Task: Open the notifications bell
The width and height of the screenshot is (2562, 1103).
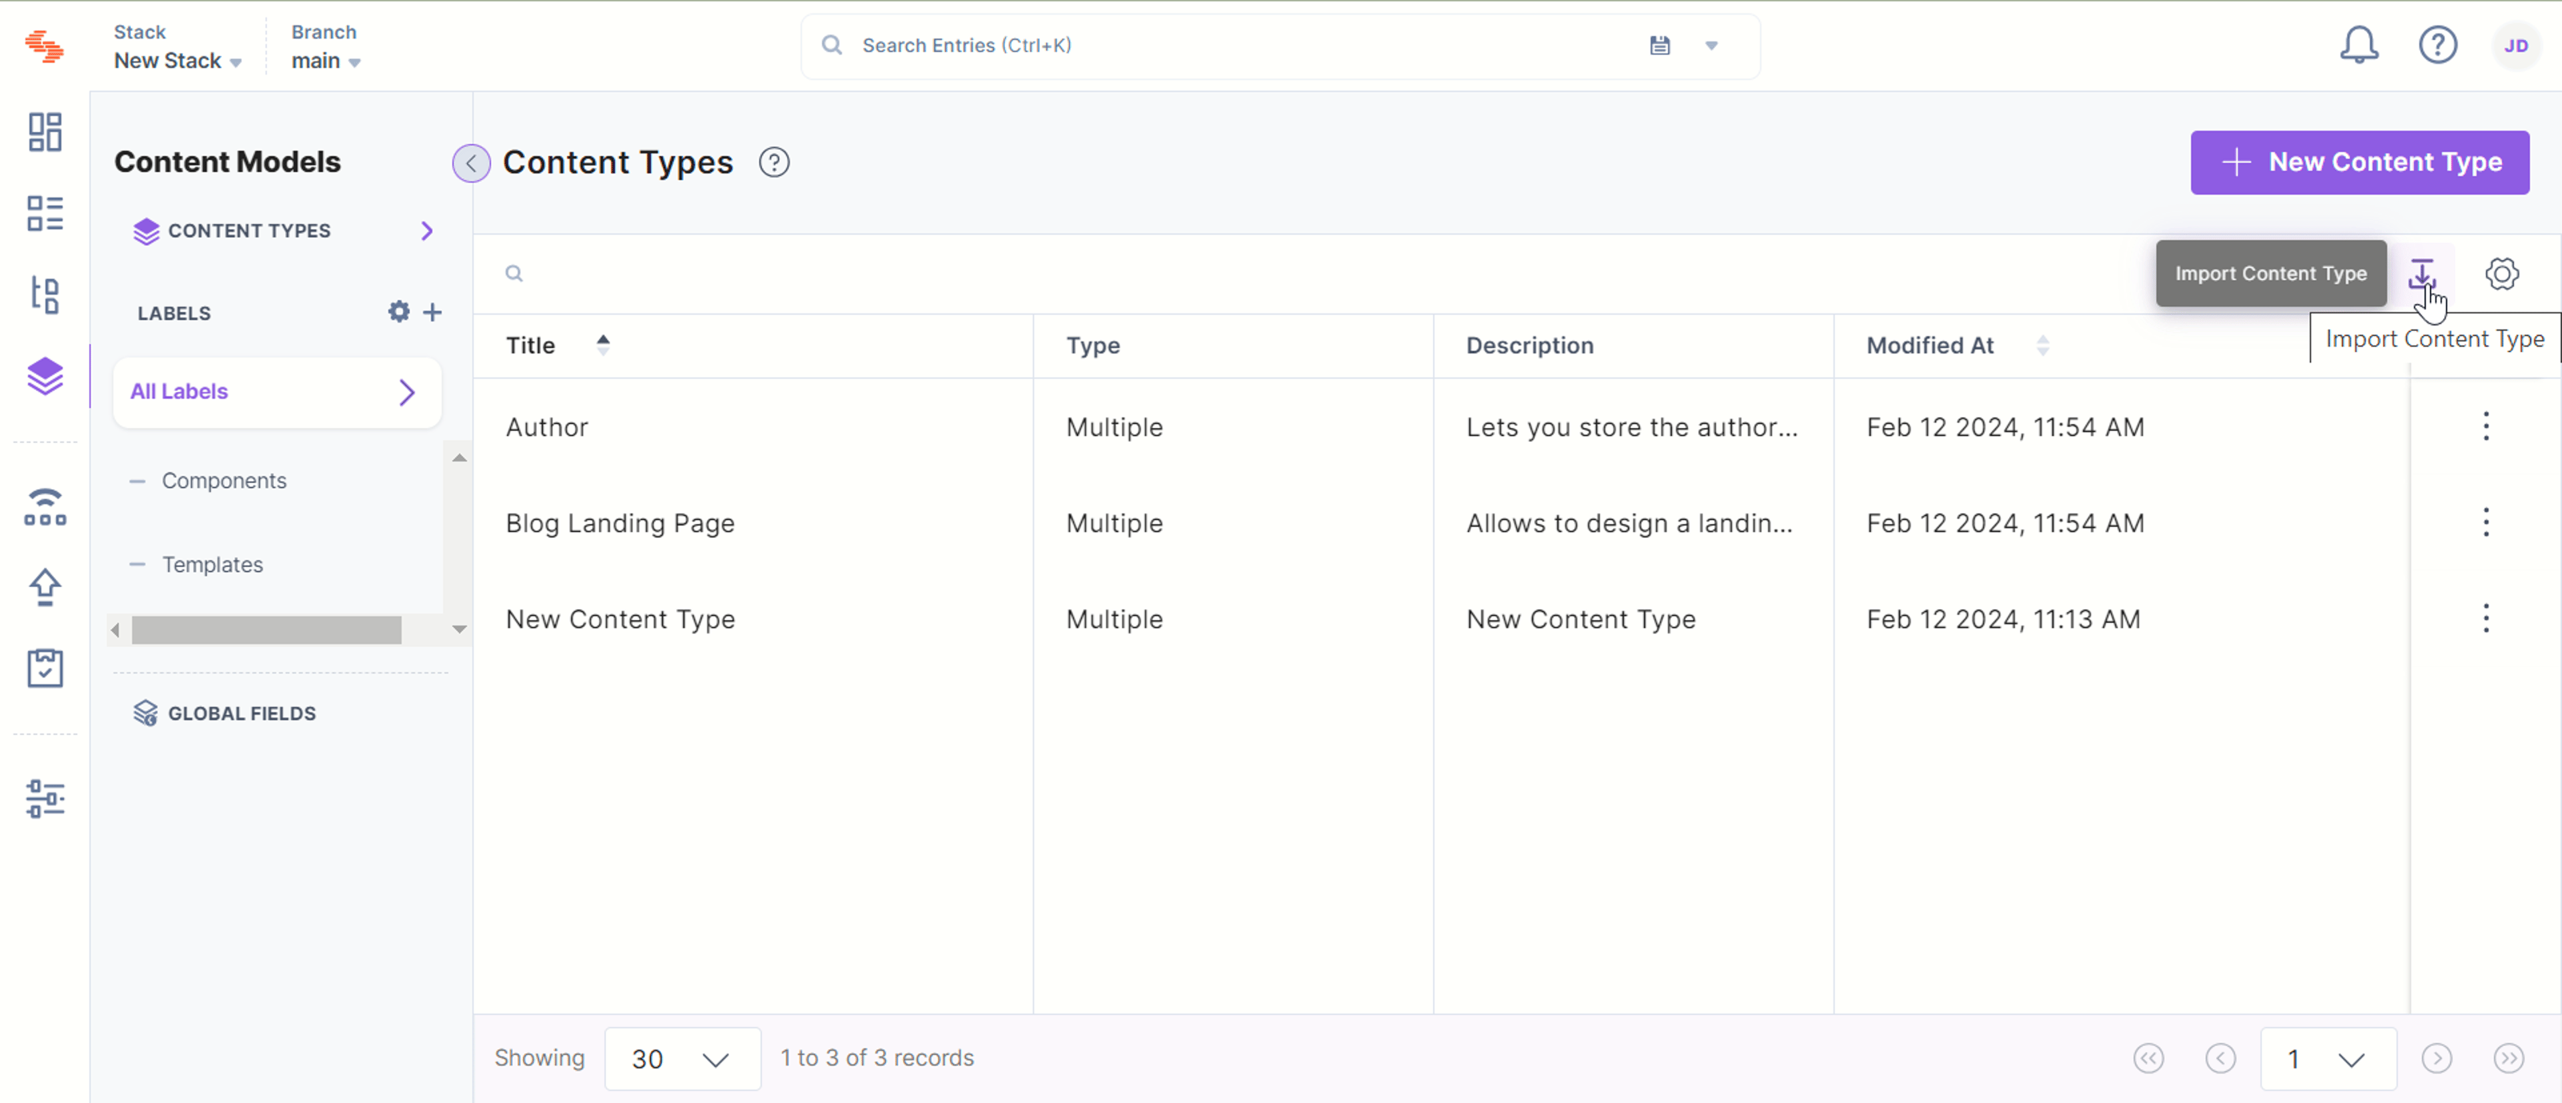Action: tap(2358, 45)
